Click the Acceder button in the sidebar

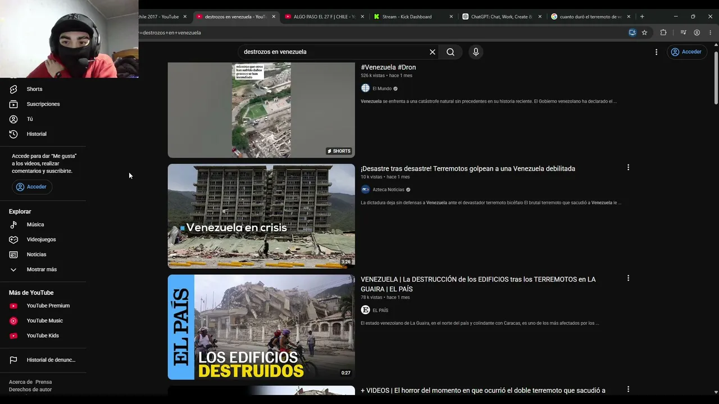click(x=32, y=187)
